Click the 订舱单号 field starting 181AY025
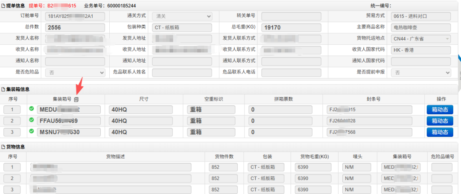Image resolution: width=461 pixels, height=194 pixels. click(75, 17)
